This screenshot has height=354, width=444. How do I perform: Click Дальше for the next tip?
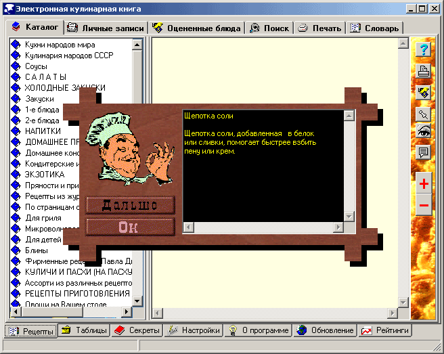point(130,205)
